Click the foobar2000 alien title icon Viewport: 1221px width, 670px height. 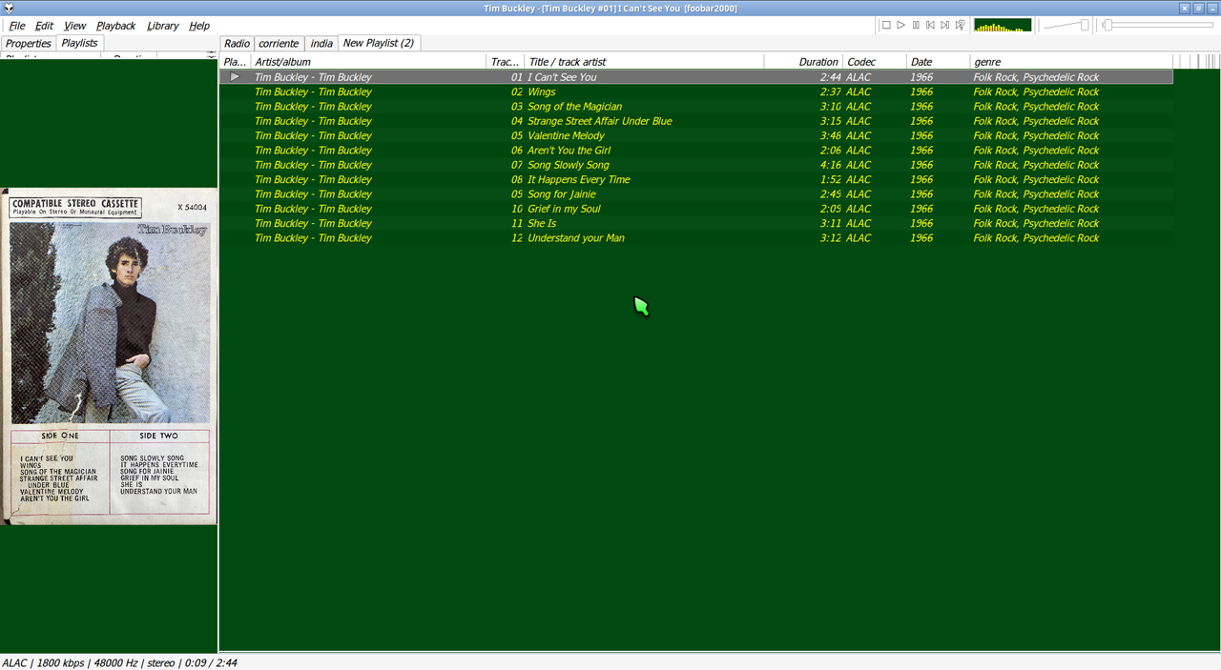9,9
